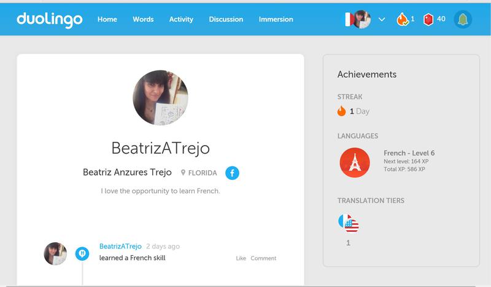Screen dimensions: 491x287
Task: Click the BeatrizATrejo username heading
Action: tap(160, 148)
